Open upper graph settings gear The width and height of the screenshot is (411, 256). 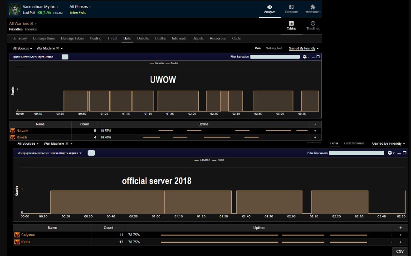coord(305,57)
